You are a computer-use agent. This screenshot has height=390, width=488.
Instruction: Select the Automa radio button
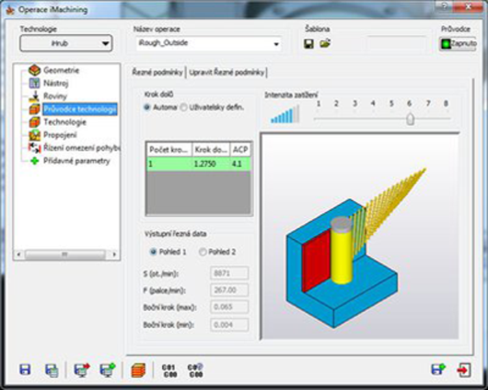pos(147,107)
